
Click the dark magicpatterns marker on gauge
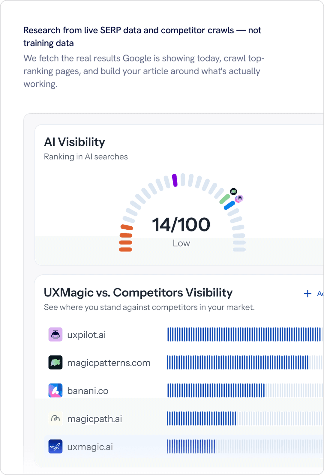pos(234,191)
